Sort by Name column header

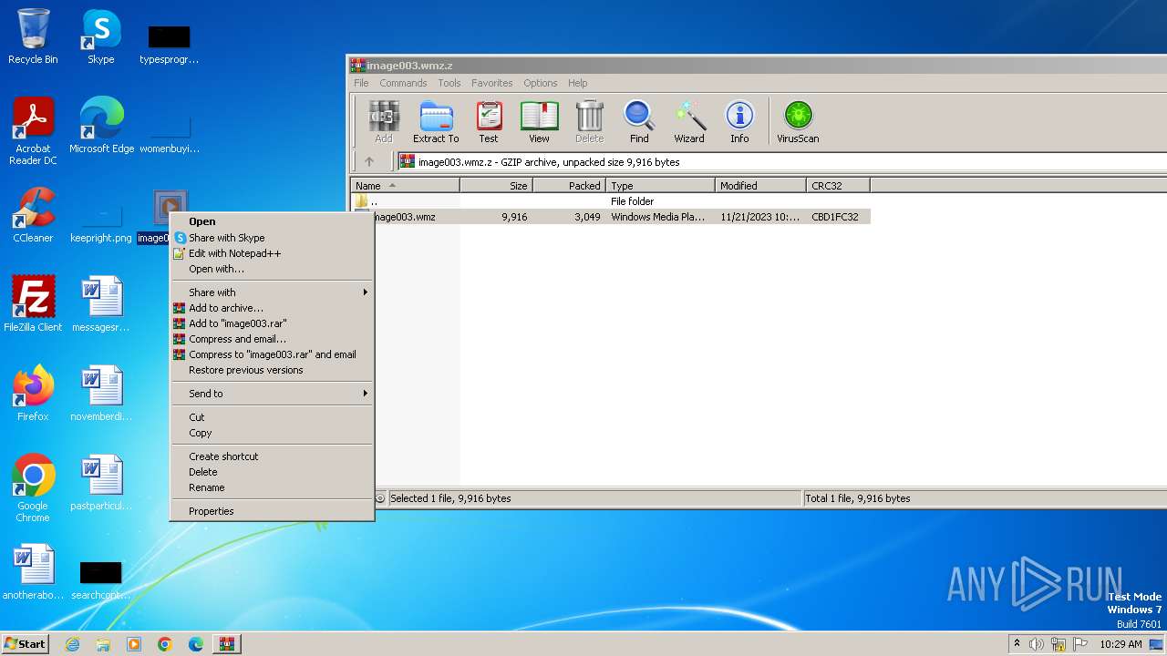pyautogui.click(x=405, y=186)
